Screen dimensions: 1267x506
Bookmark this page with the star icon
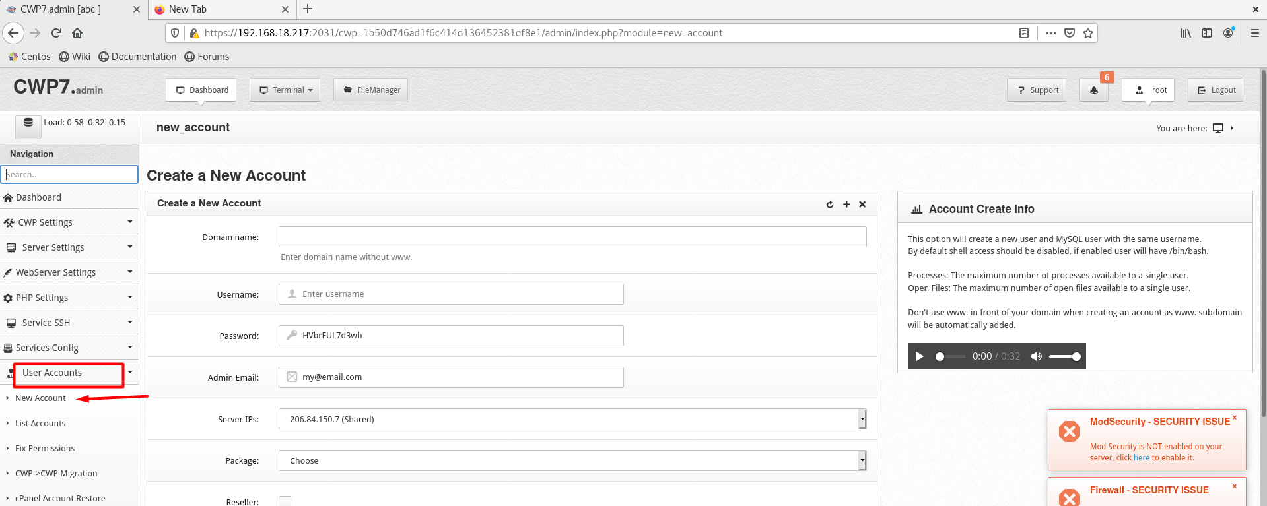coord(1088,33)
